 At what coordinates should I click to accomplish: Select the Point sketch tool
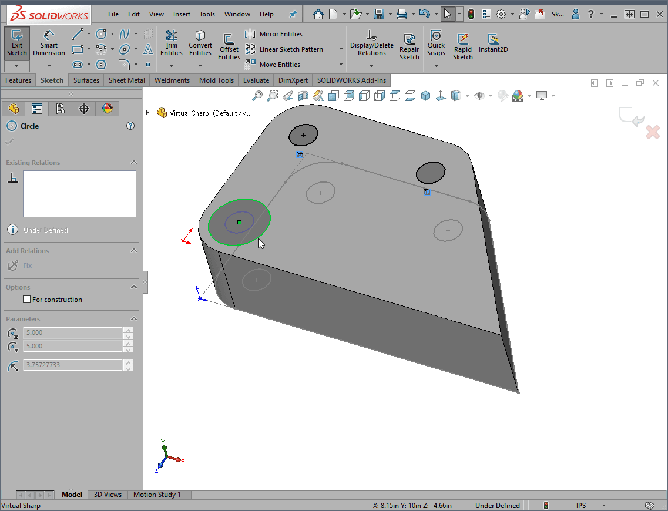click(148, 65)
